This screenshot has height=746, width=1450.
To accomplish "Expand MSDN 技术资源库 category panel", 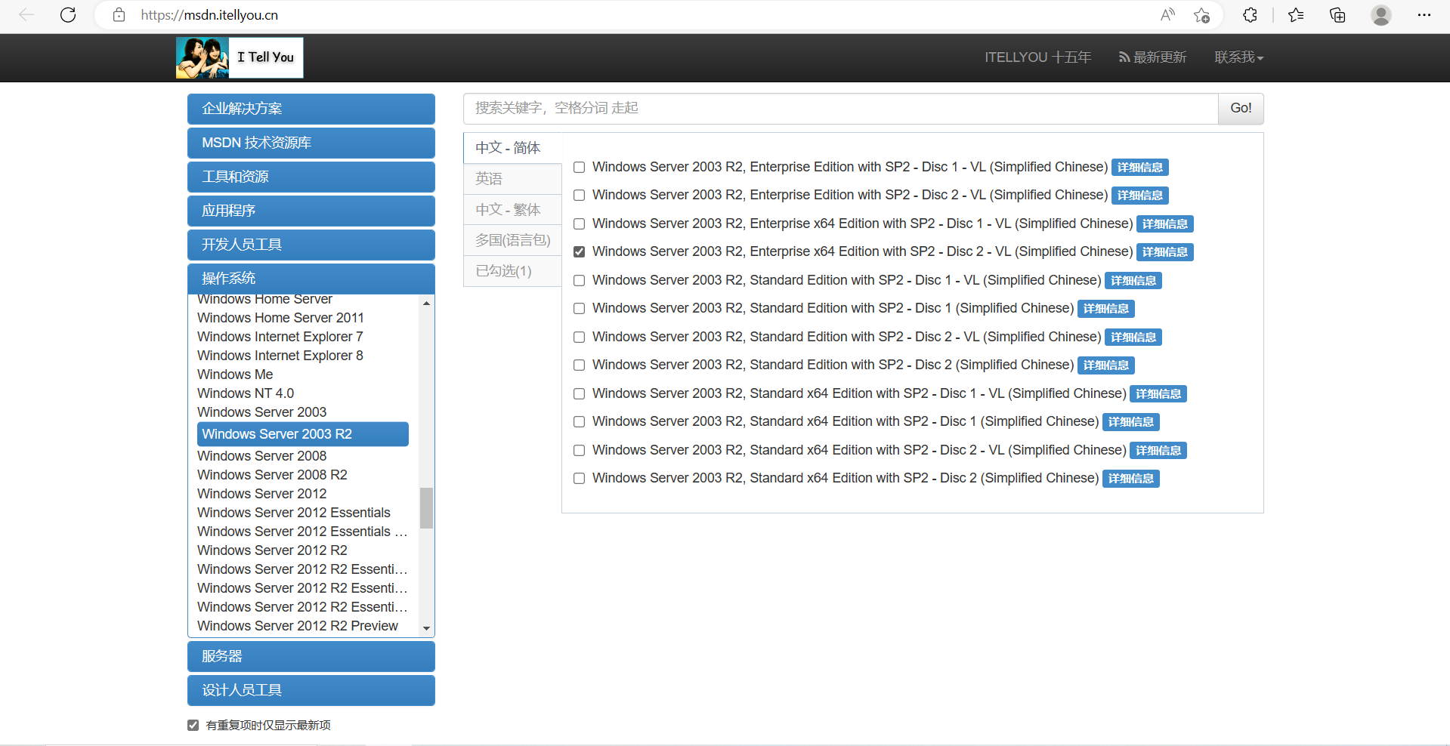I will coord(311,143).
